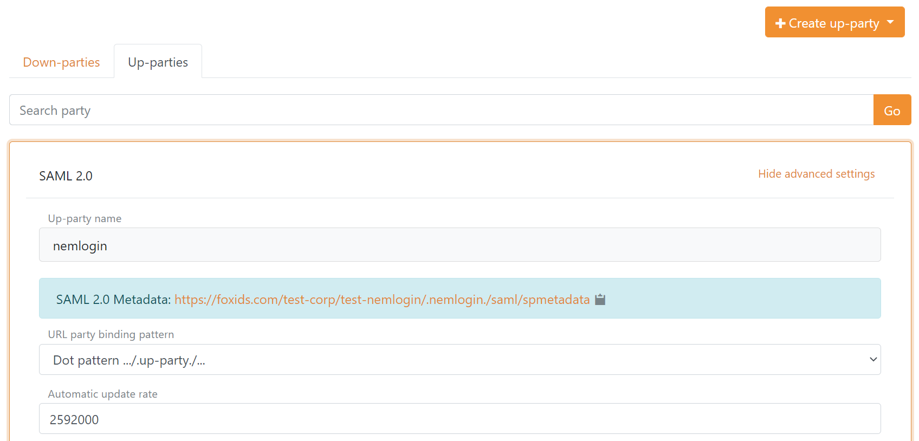Click the plus icon on Create up-party

point(780,23)
